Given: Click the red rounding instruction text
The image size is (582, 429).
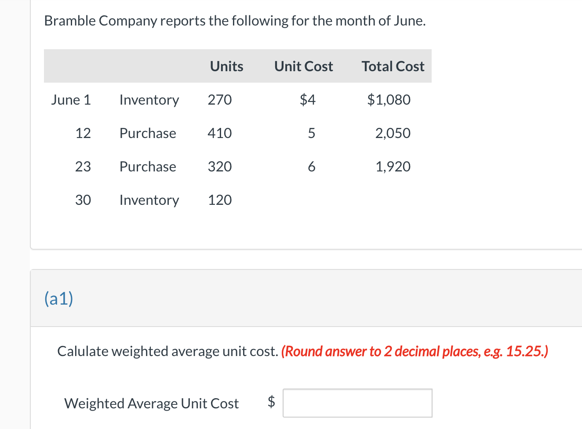Looking at the screenshot, I should (x=415, y=352).
